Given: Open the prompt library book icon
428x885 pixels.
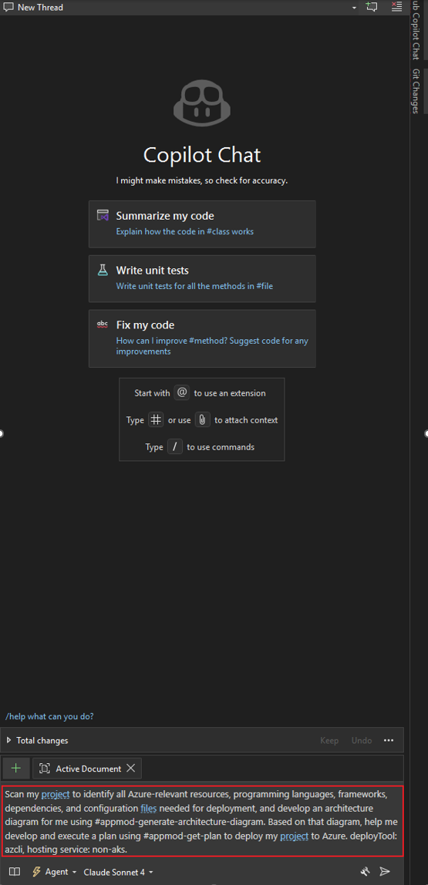Looking at the screenshot, I should point(15,871).
